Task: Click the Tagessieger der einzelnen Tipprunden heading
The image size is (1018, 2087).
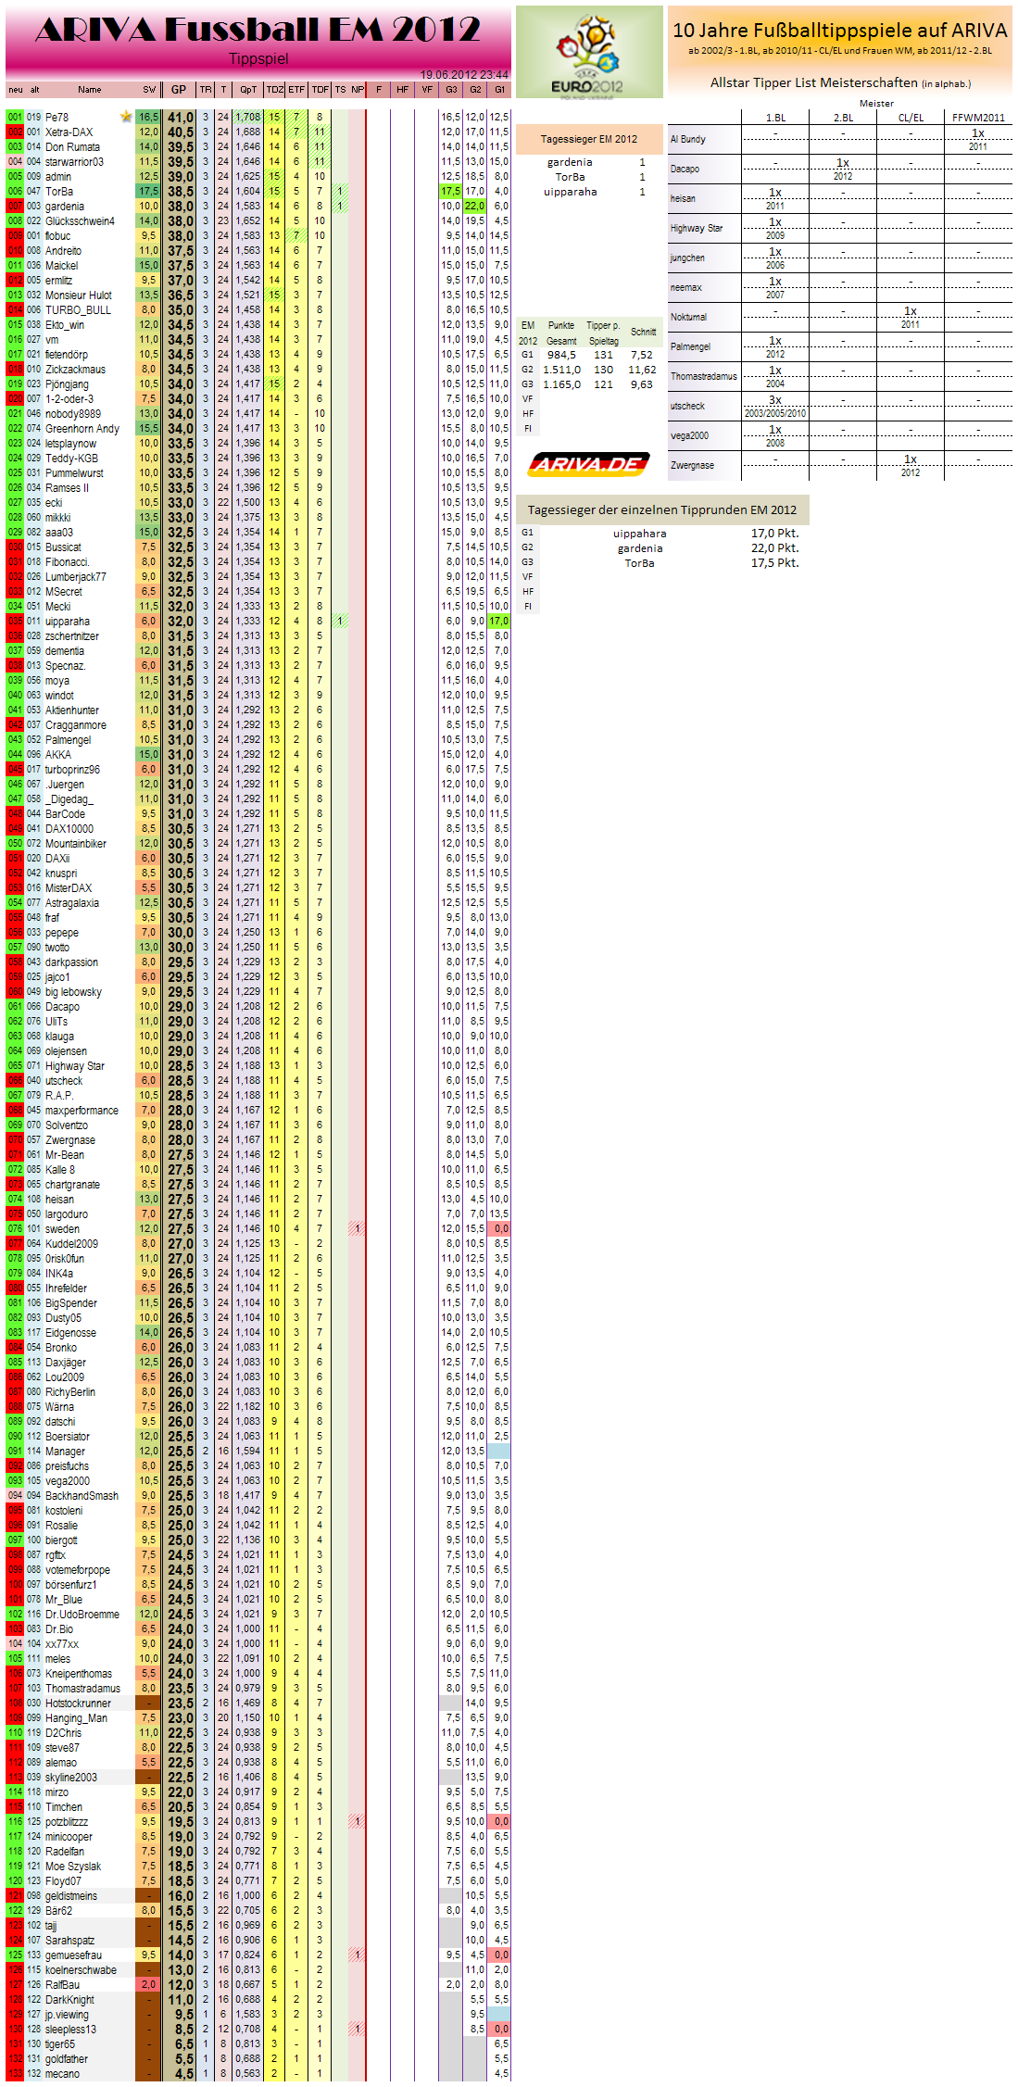Action: coord(661,509)
